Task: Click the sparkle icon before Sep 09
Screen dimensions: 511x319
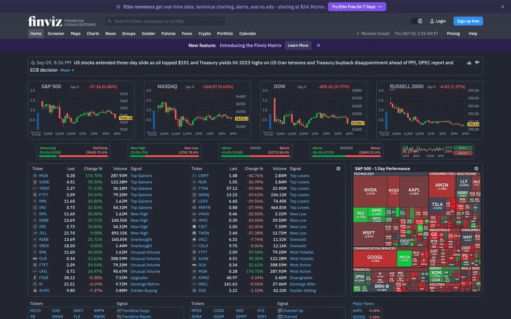Action: pos(32,63)
